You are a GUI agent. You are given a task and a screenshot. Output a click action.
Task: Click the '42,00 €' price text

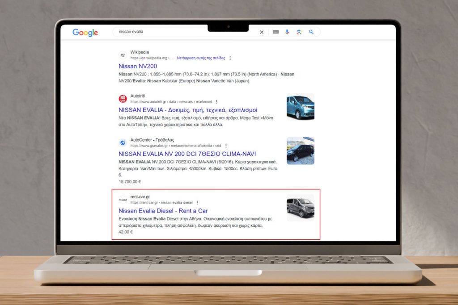pyautogui.click(x=126, y=232)
